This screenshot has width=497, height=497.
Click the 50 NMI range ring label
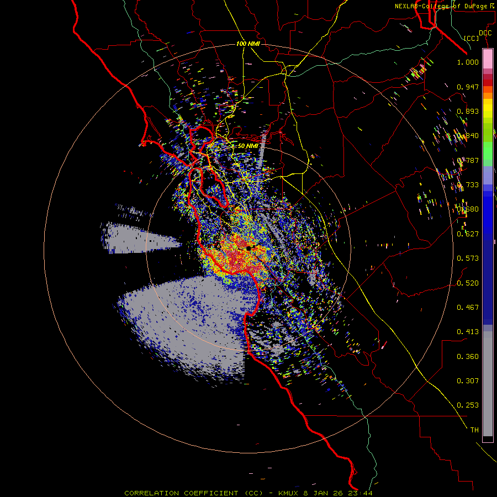pyautogui.click(x=248, y=146)
